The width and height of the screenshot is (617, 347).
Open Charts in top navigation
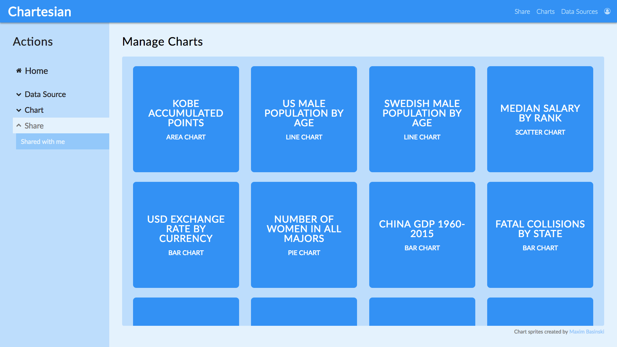coord(545,12)
